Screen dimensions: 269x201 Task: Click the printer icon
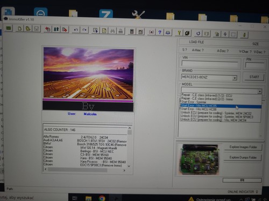coord(121,31)
